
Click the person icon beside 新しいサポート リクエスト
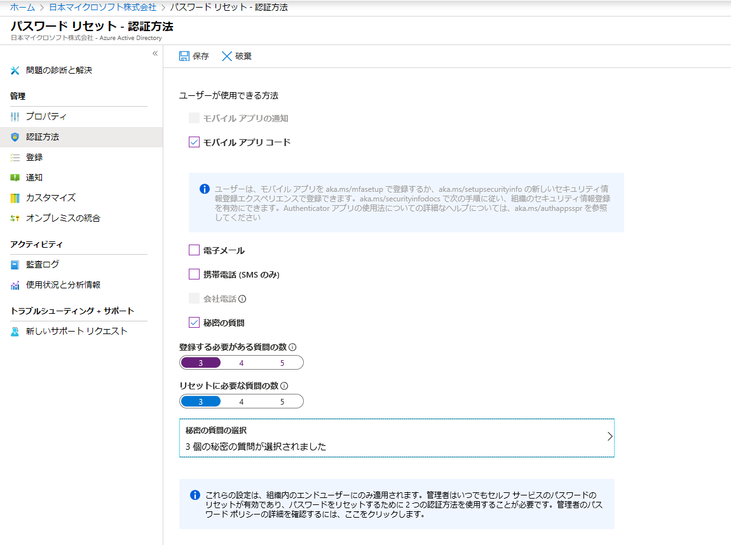tap(15, 332)
